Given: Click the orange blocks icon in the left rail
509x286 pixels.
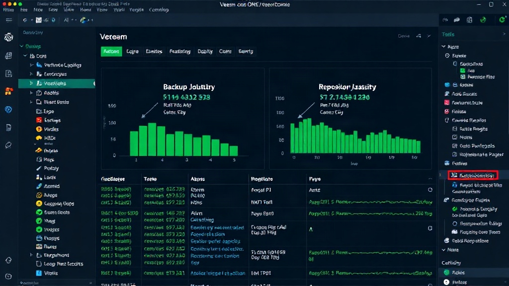Looking at the screenshot, I should tap(9, 91).
